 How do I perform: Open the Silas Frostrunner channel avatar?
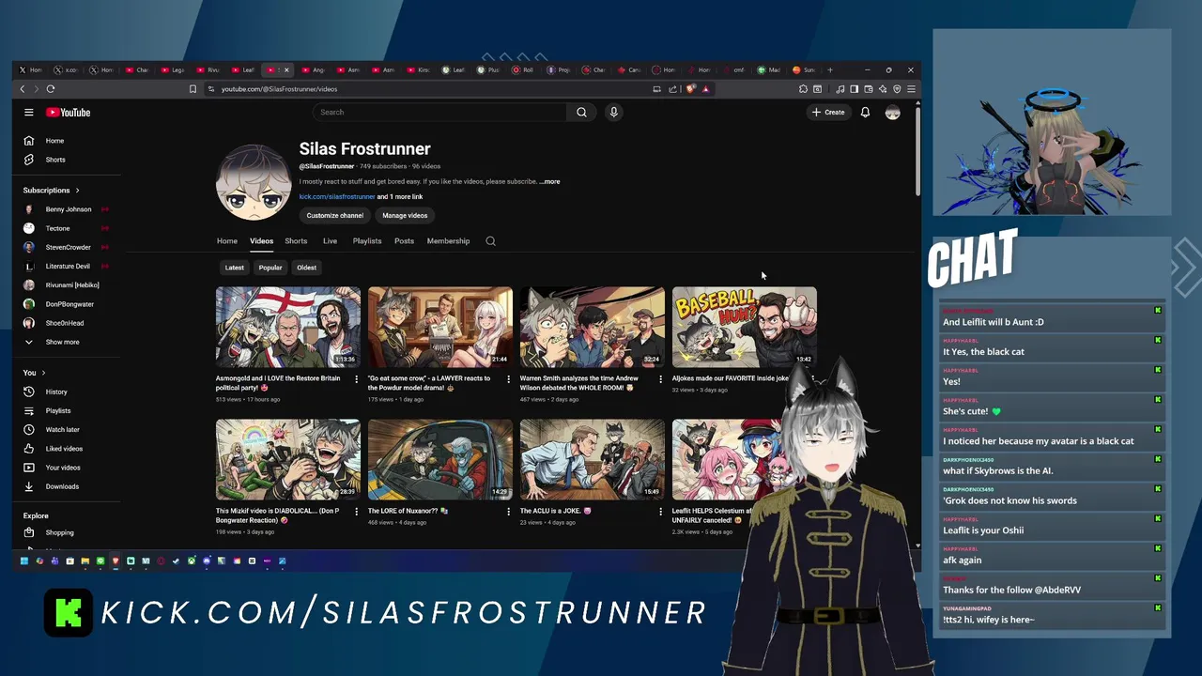tap(253, 181)
